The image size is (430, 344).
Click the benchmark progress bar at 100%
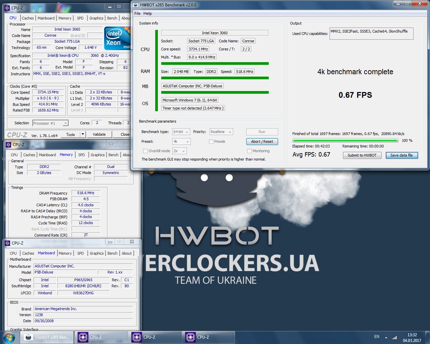345,140
